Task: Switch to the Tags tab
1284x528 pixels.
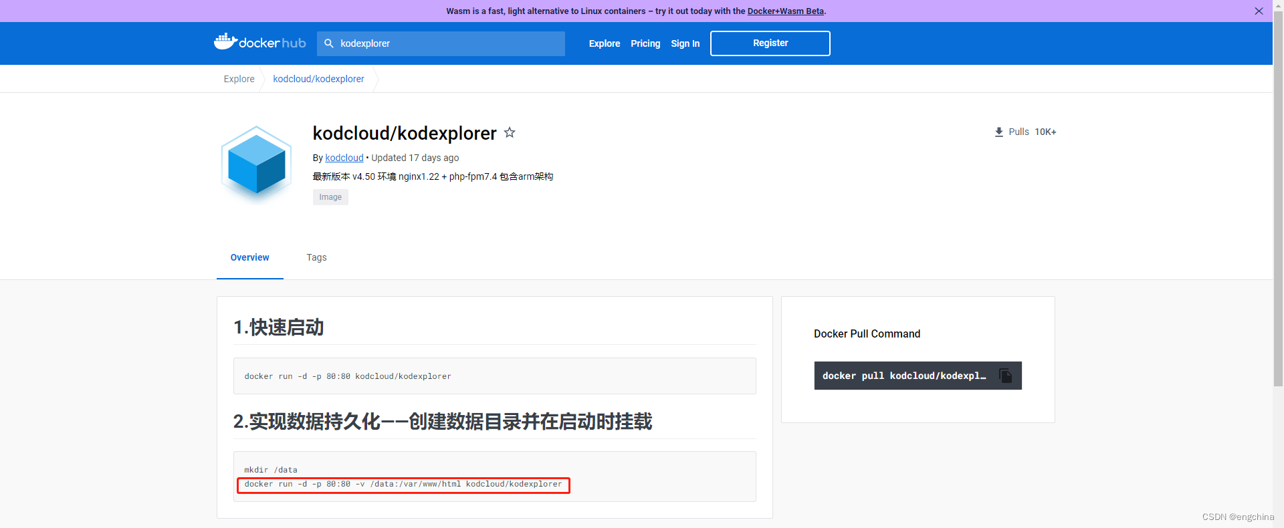Action: pyautogui.click(x=316, y=257)
